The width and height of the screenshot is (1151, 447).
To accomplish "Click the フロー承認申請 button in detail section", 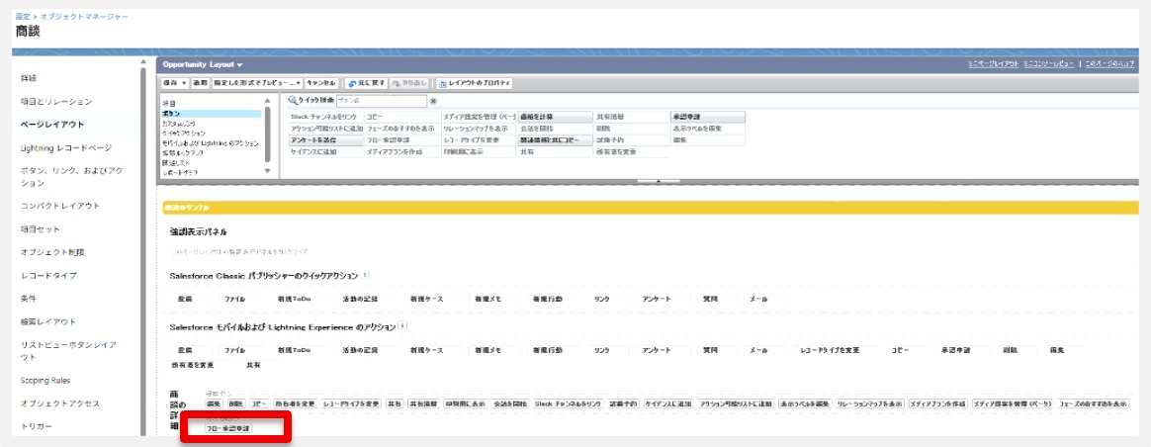I will (227, 428).
